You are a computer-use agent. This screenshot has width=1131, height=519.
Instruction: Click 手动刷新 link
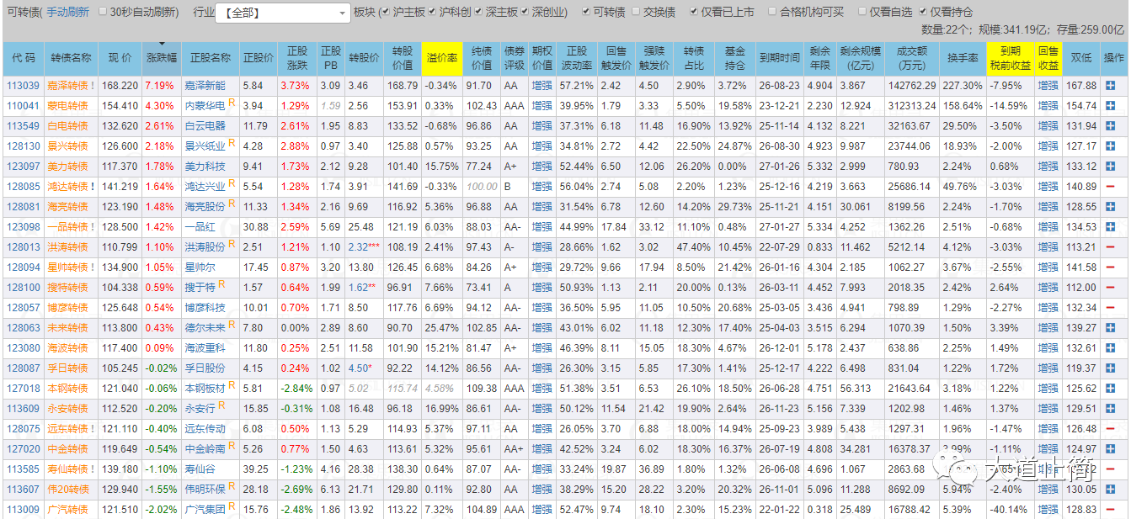pos(67,13)
